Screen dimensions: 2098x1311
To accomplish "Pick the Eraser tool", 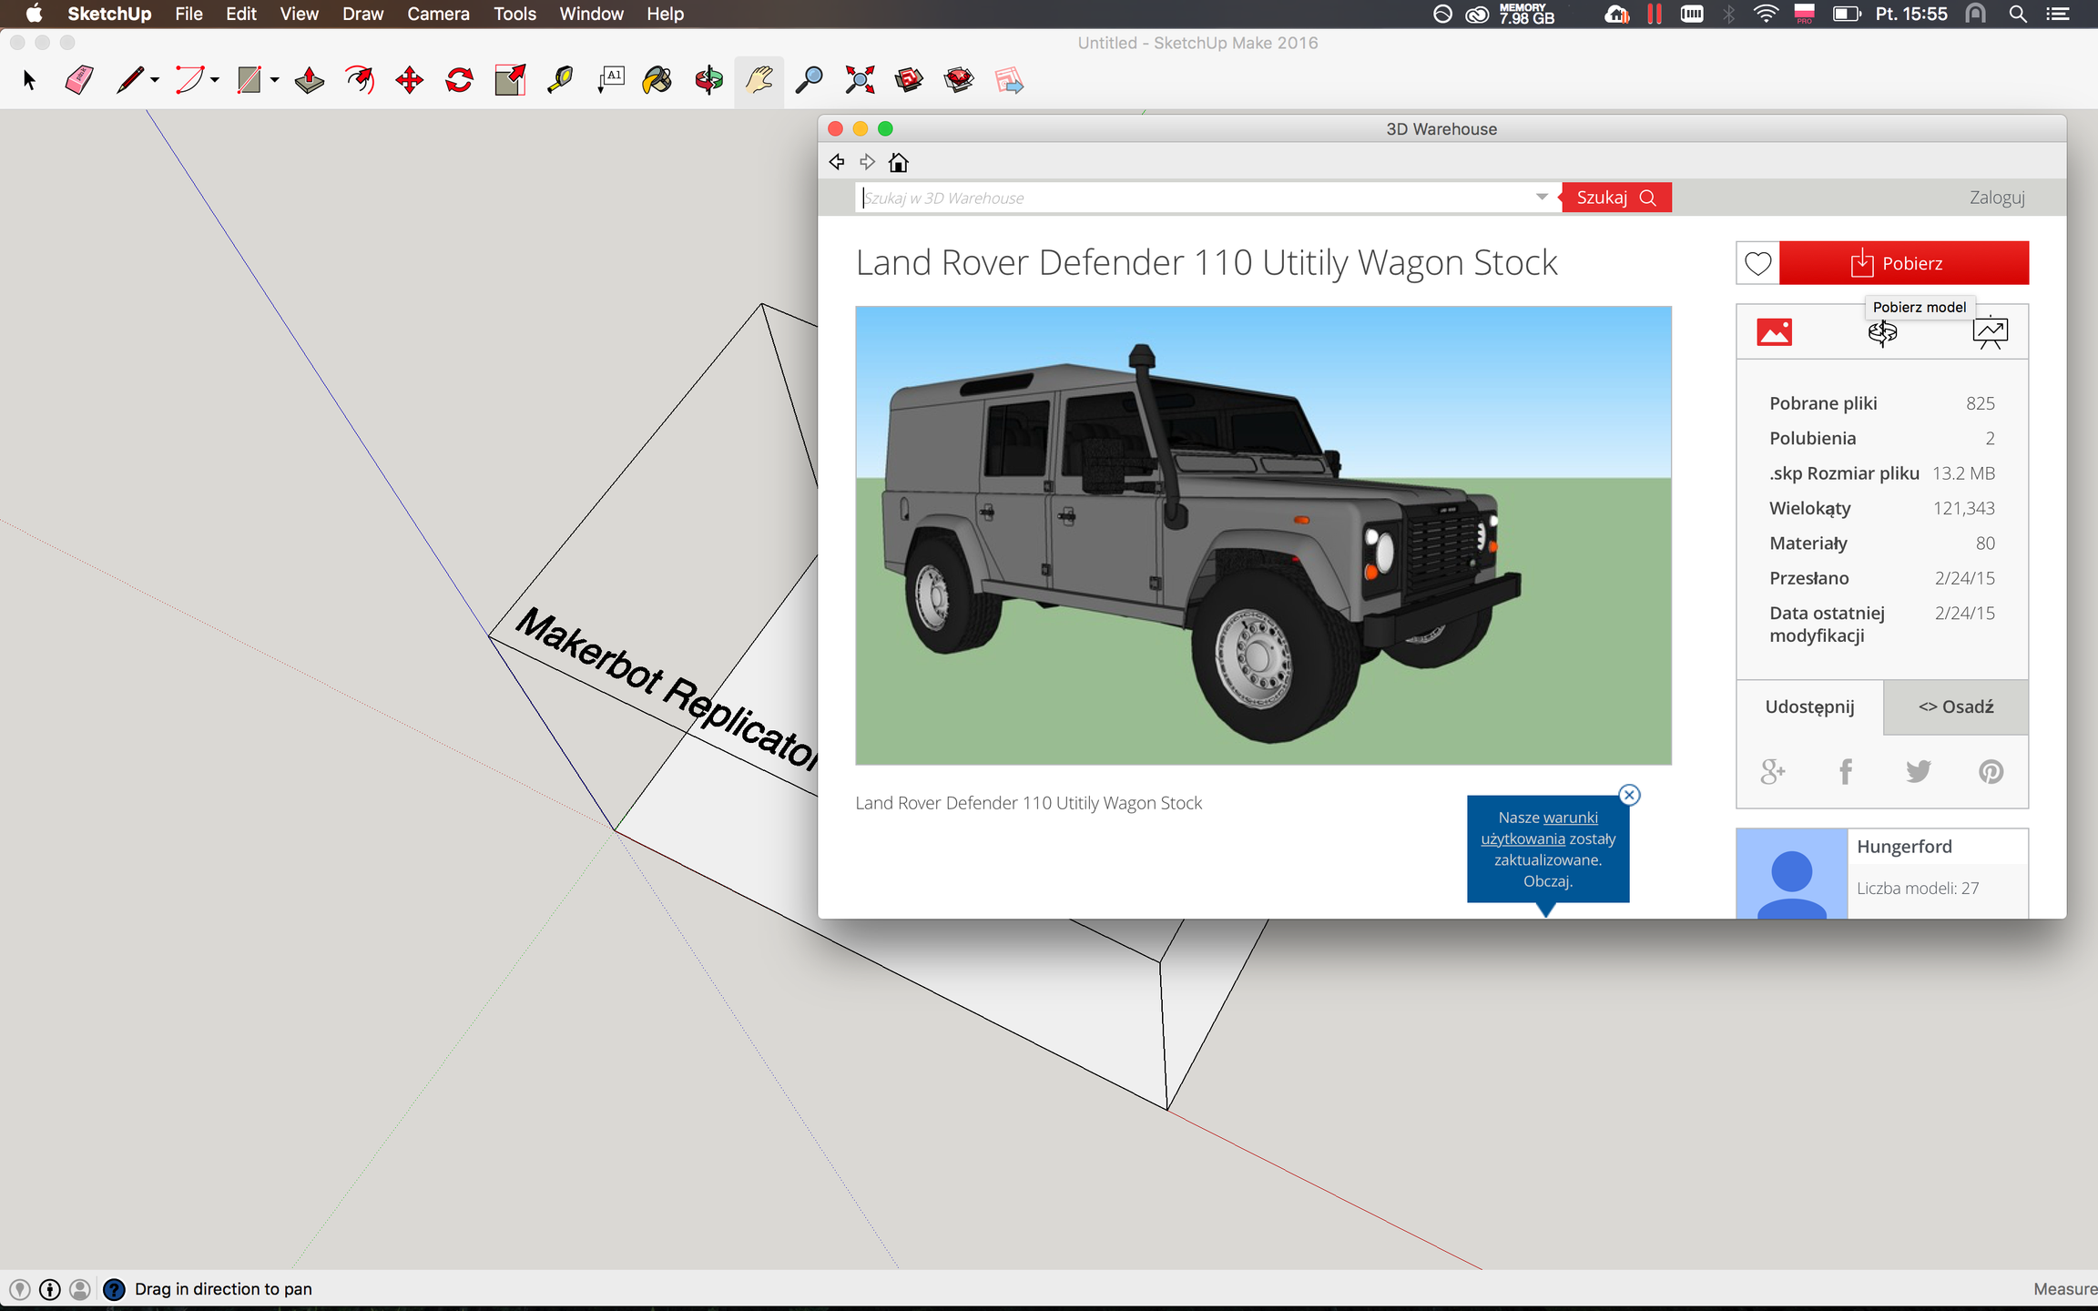I will click(x=79, y=80).
